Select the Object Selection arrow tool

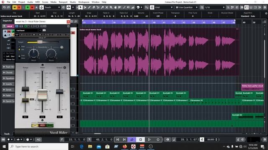80,7
